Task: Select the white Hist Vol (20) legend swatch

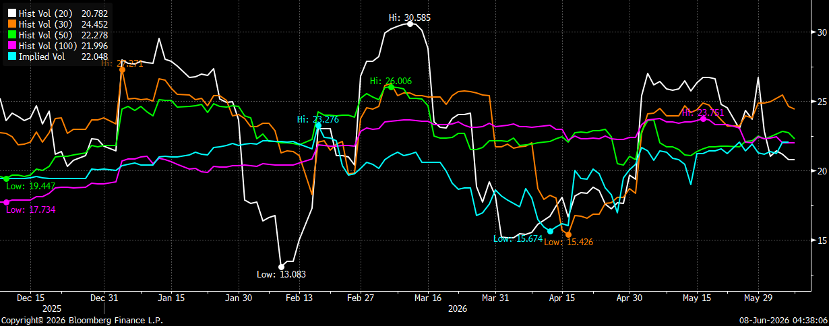Action: point(11,13)
